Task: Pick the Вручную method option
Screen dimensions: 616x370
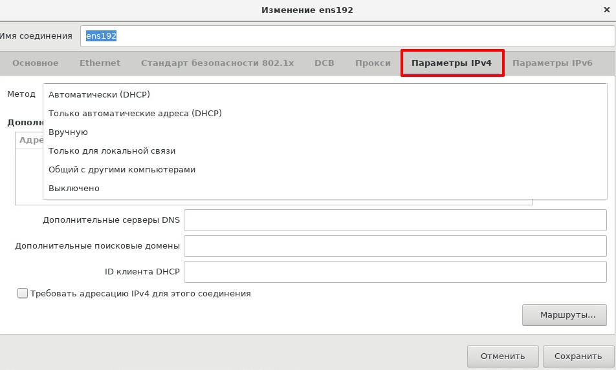Action: 325,132
